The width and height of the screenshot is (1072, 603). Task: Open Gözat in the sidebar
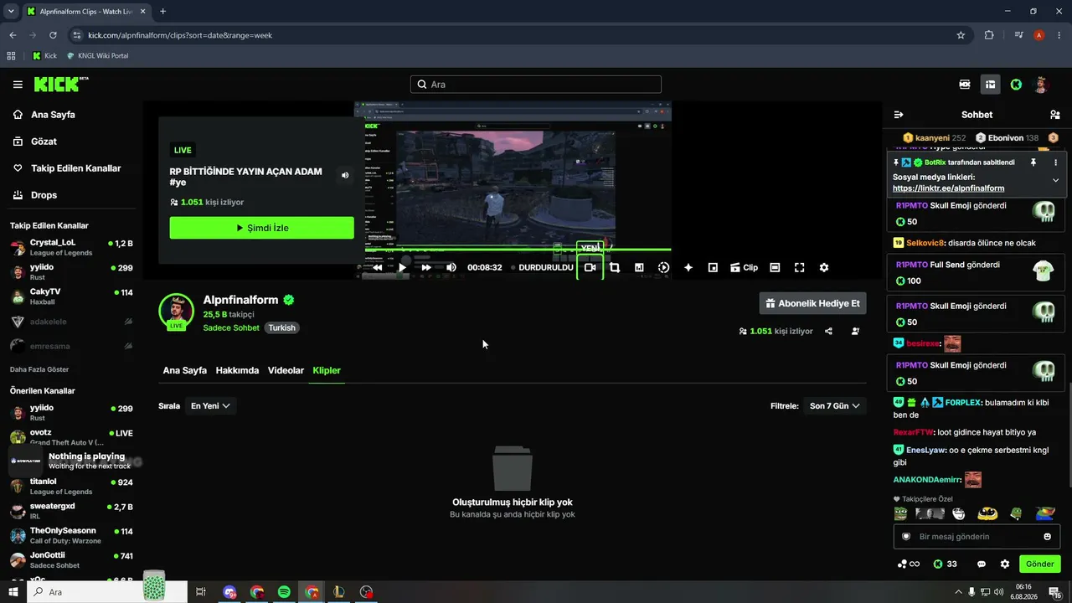coord(44,142)
